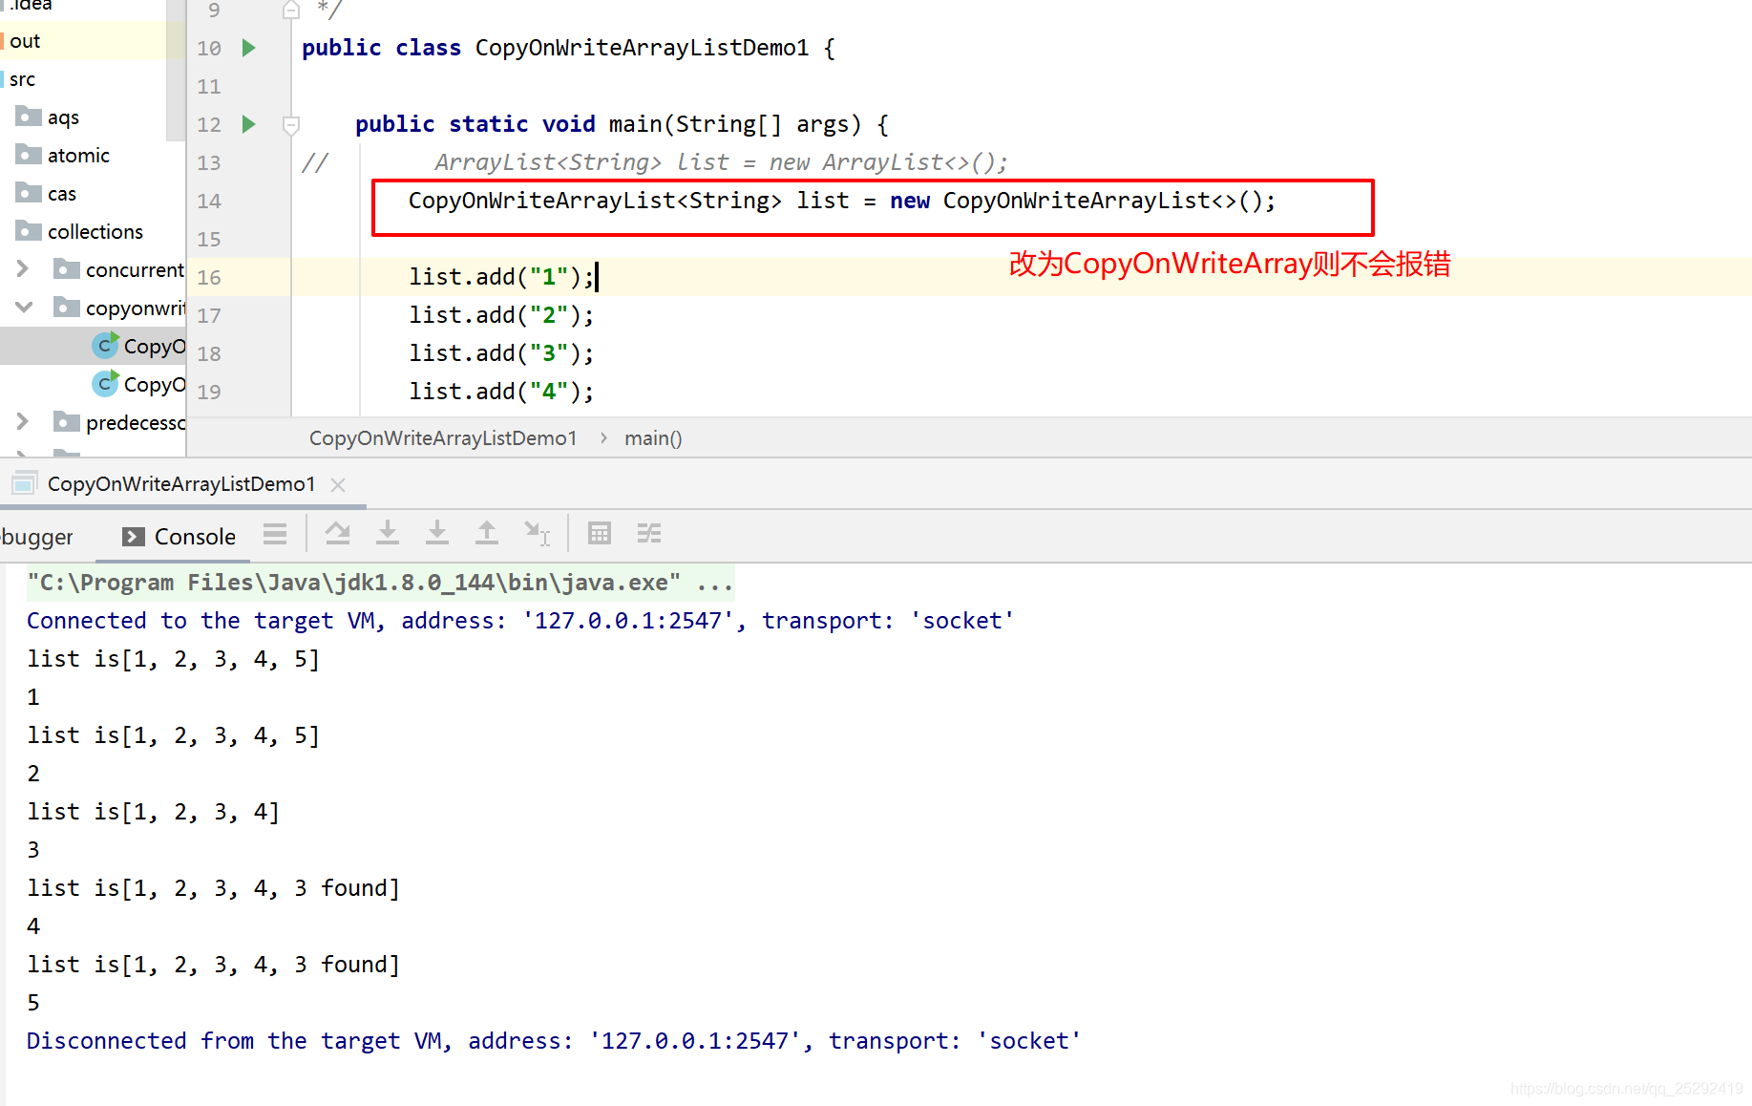Open the atomic folder
The width and height of the screenshot is (1752, 1106).
[78, 156]
